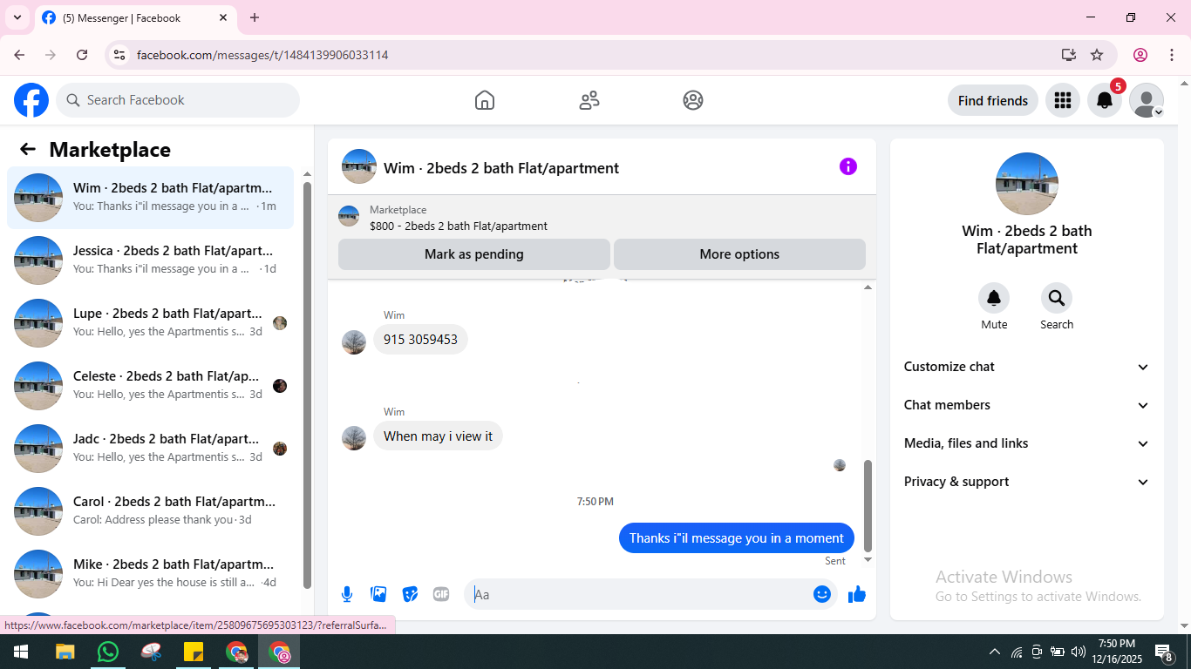Open the Wim conversation in the list
Image resolution: width=1191 pixels, height=669 pixels.
point(150,198)
